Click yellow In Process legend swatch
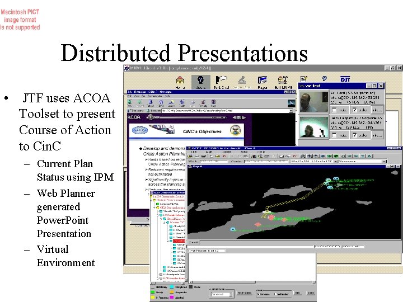Screen dimensions: 403x302 (x=153, y=298)
